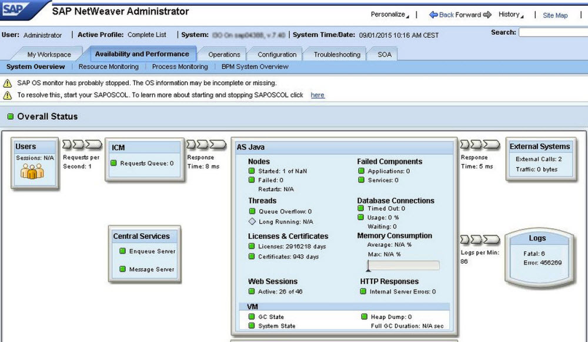The image size is (588, 342).
Task: Click the 'Full GC Duration: N/A sec' text
Action: 407,326
